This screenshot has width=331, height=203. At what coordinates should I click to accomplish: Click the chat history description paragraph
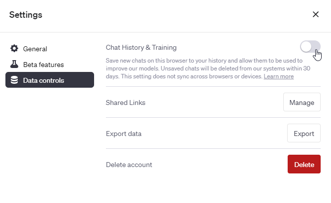pyautogui.click(x=197, y=68)
